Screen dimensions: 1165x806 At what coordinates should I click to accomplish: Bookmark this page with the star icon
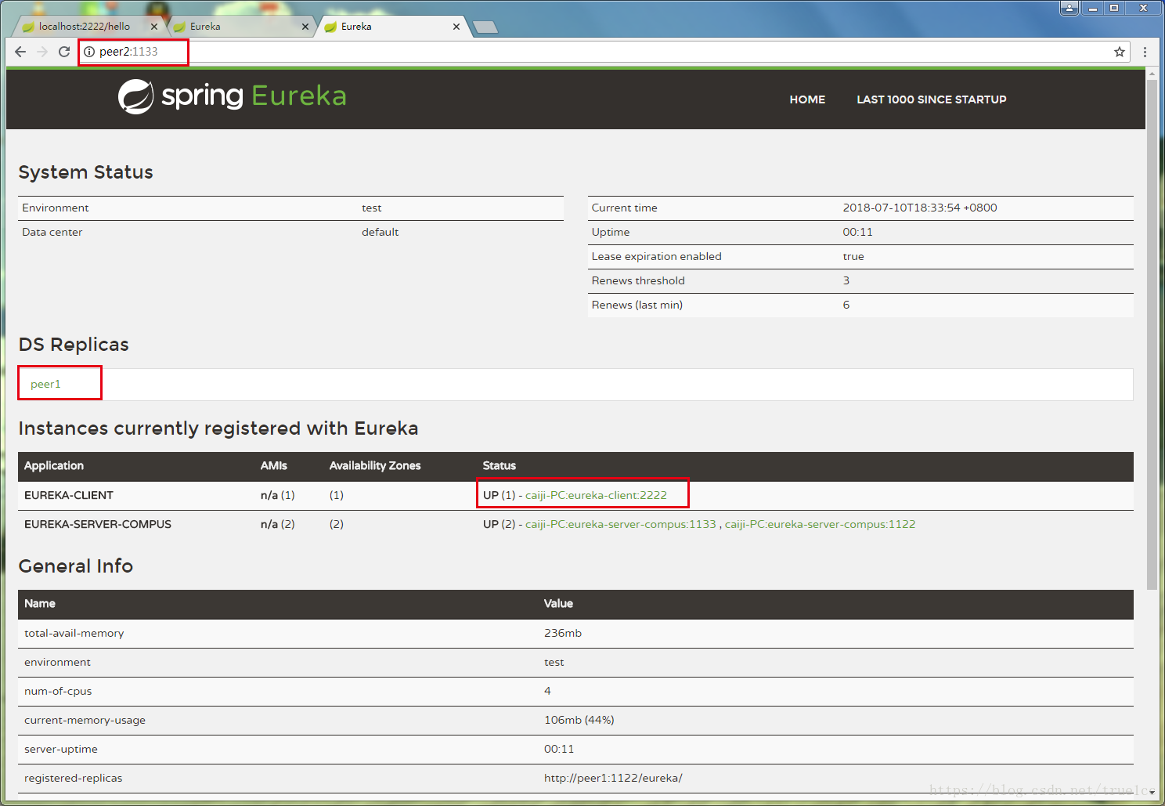(1120, 52)
